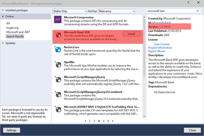Select the Microsoft and .NET source
The image size is (204, 136).
[18, 32]
